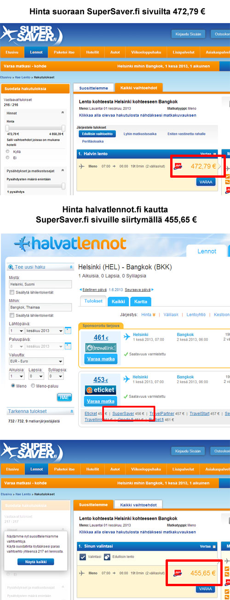
Task: Switch to Kaikki vaihtoehdot tab in lower SuperSaver screenshot
Action: click(x=138, y=504)
